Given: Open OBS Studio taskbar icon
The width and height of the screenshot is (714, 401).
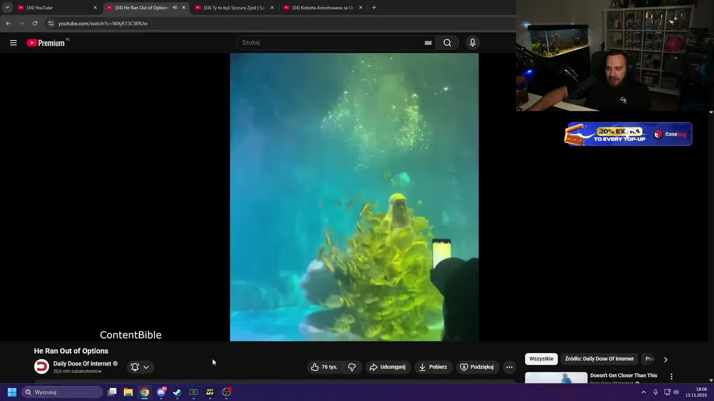Looking at the screenshot, I should click(x=226, y=392).
